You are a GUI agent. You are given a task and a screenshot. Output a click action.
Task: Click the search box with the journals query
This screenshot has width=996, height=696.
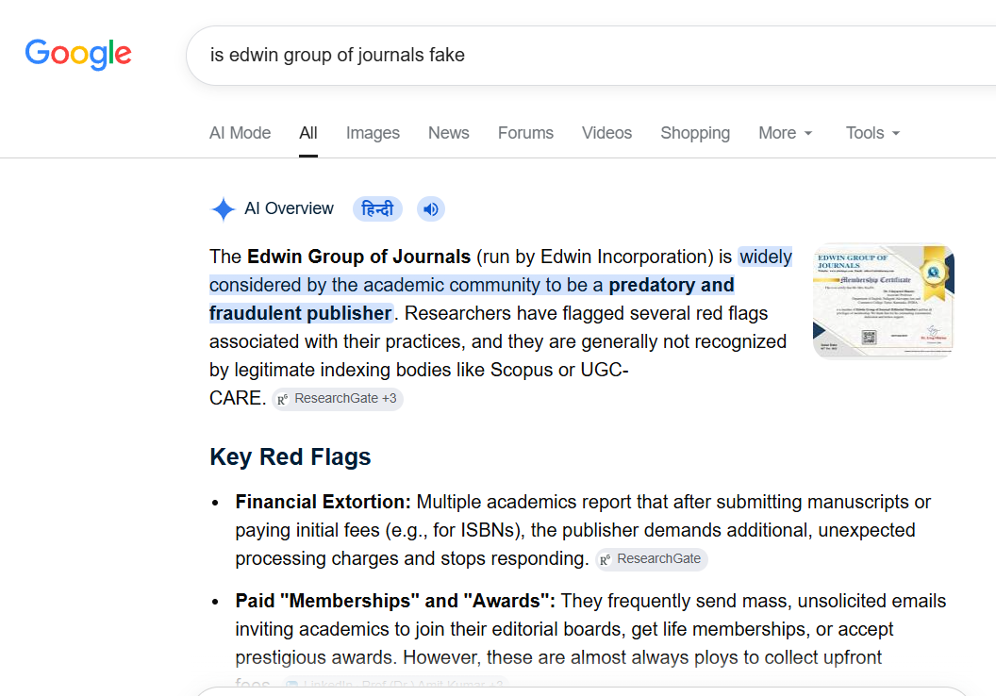tap(590, 56)
